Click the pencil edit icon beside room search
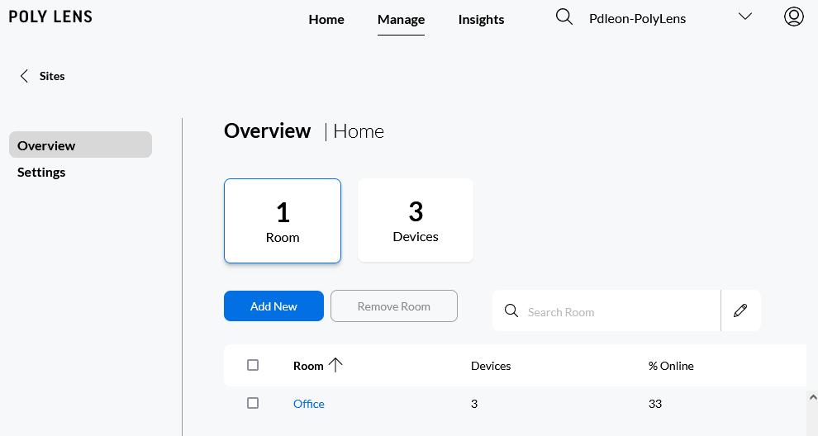Image resolution: width=818 pixels, height=436 pixels. click(740, 310)
